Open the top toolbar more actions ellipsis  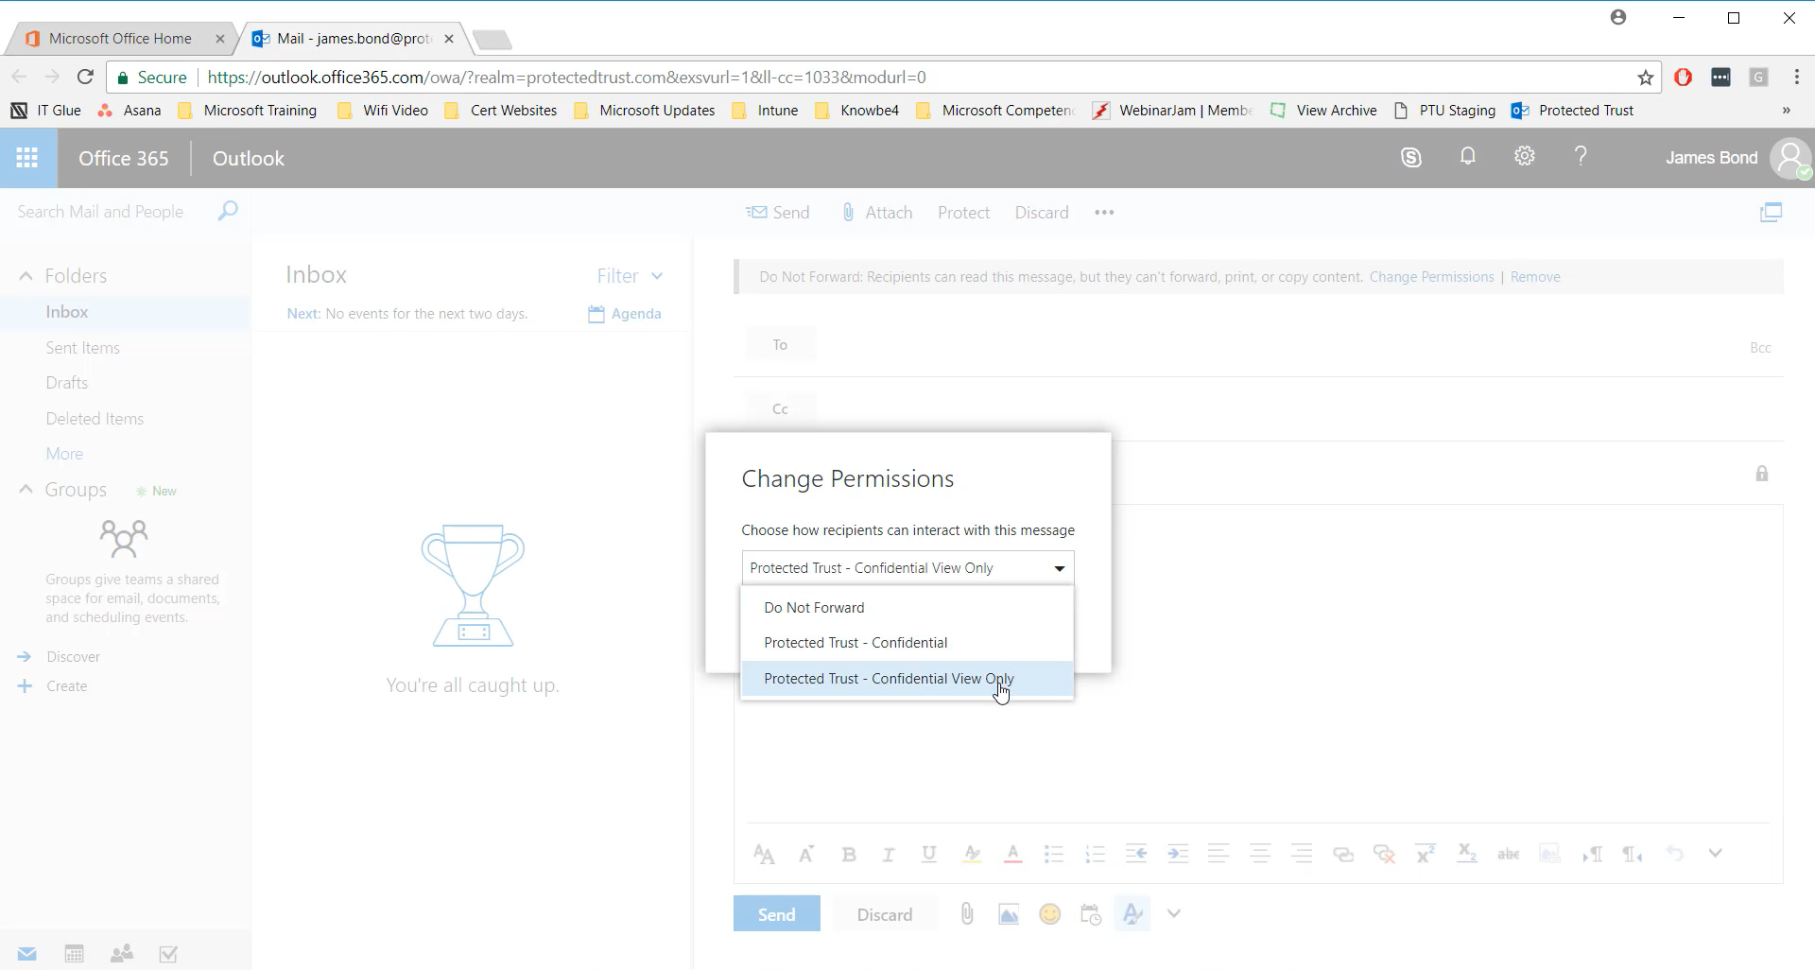[1104, 213]
